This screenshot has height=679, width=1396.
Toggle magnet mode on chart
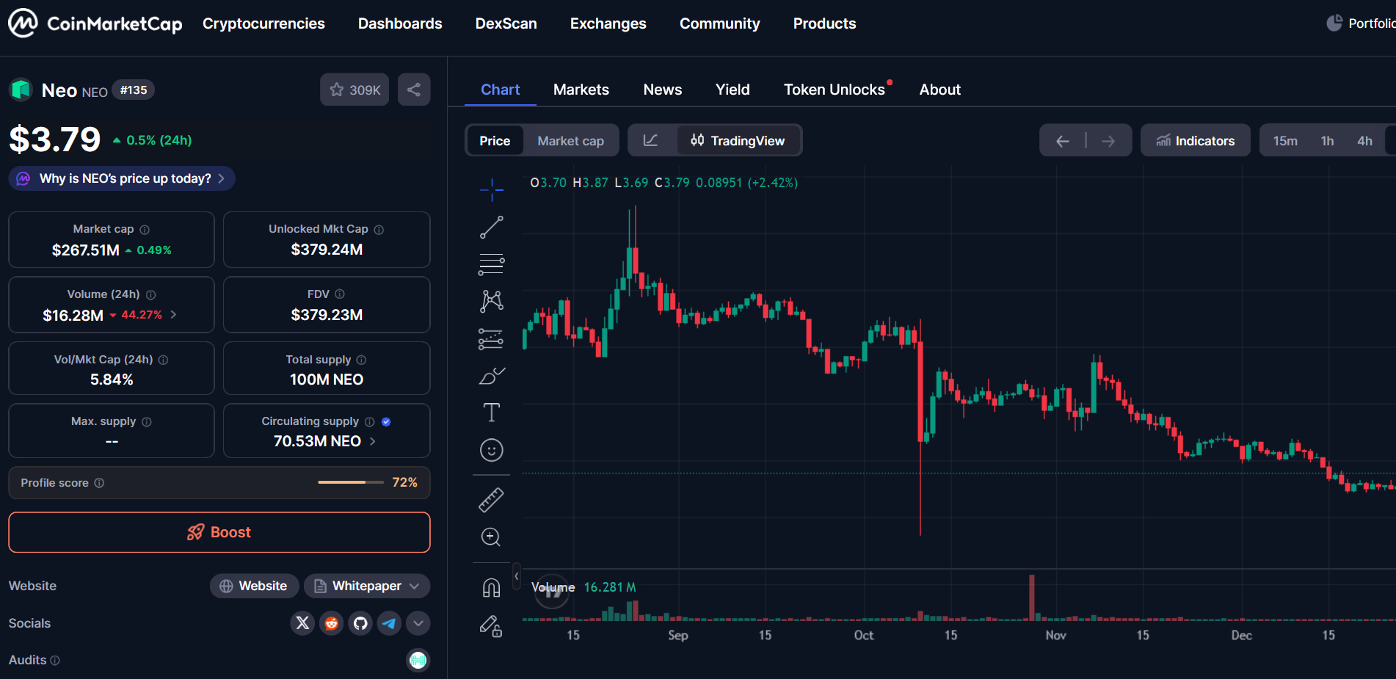click(x=491, y=588)
